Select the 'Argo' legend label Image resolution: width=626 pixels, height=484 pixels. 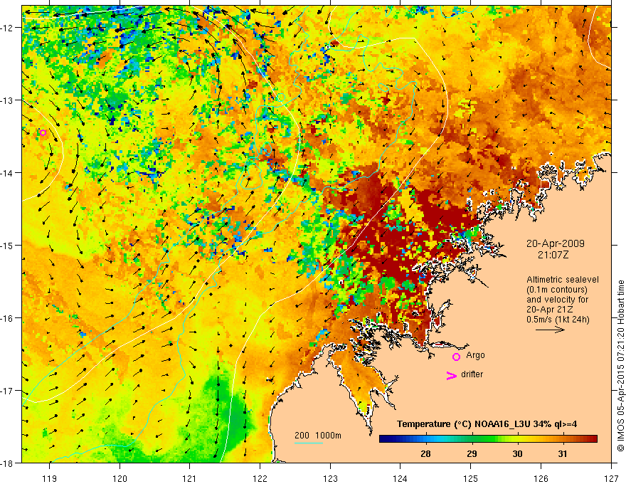pos(475,355)
